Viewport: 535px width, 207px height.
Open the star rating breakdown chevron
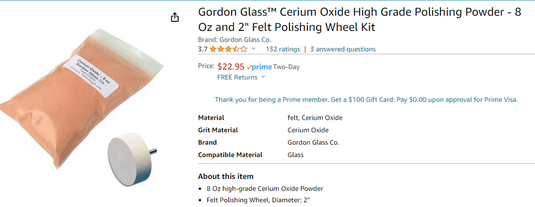253,49
